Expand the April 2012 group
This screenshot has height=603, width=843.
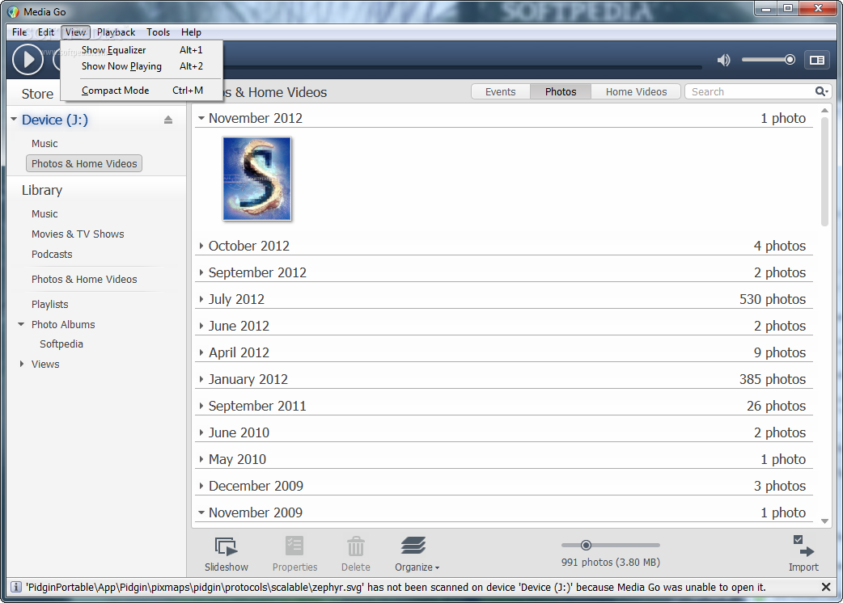(x=201, y=352)
